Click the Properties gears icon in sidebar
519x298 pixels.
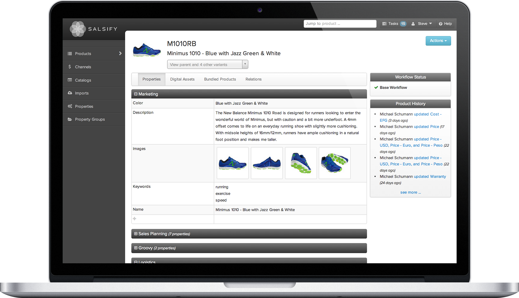coord(70,106)
